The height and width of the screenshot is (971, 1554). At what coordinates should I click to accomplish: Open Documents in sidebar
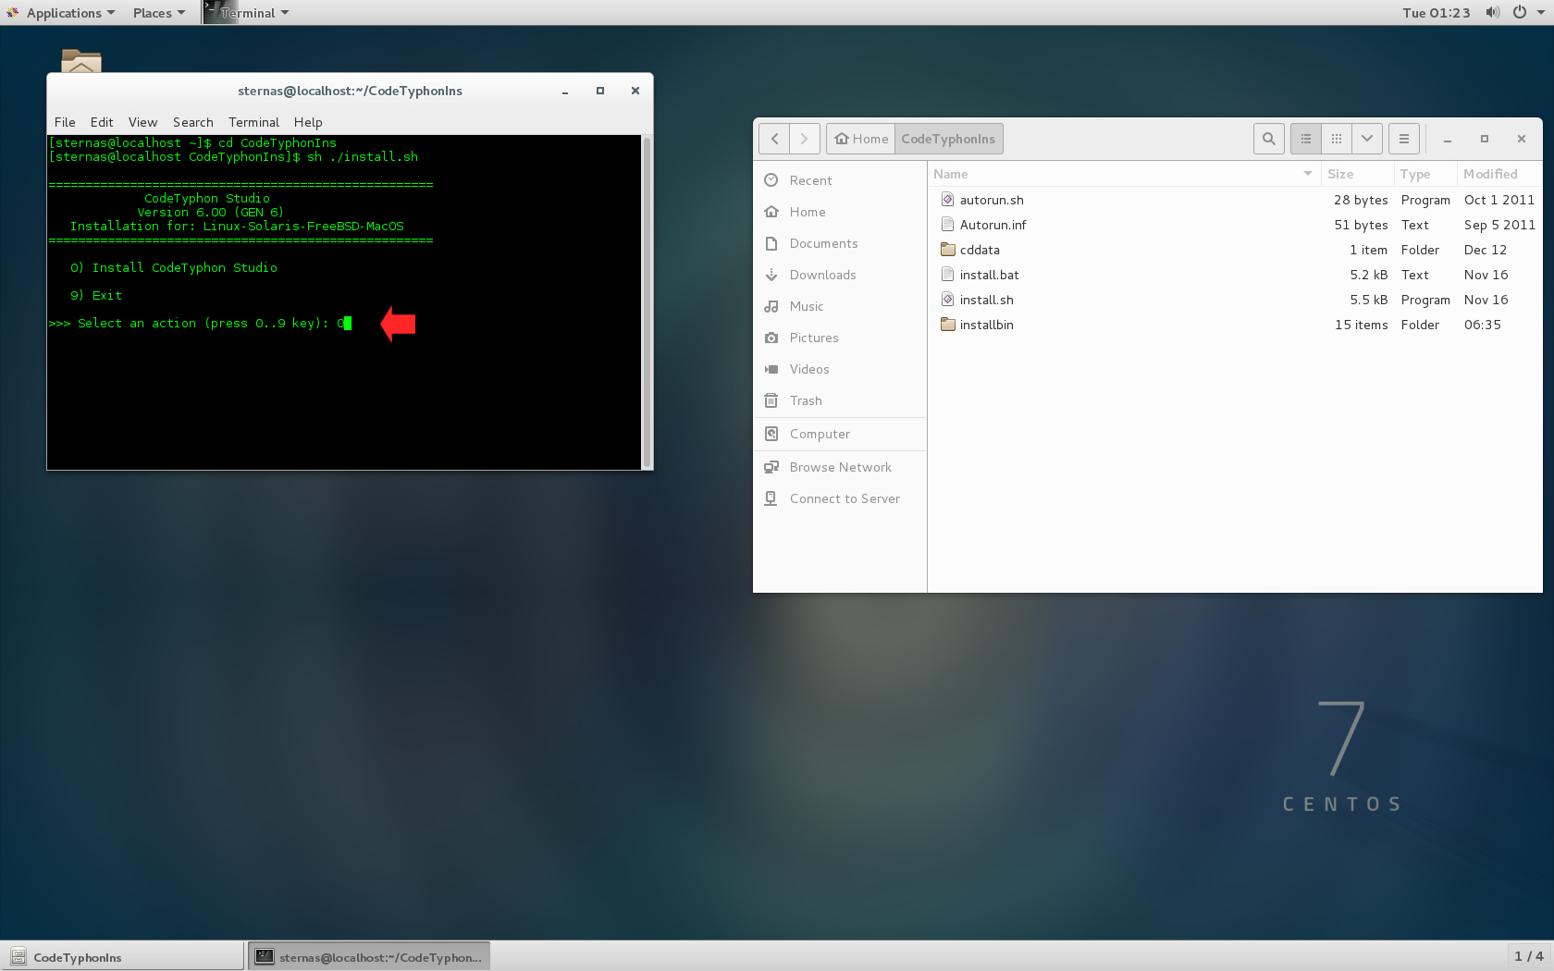tap(840, 243)
